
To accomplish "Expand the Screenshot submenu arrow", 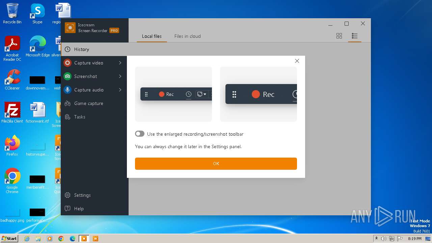I will pyautogui.click(x=120, y=76).
